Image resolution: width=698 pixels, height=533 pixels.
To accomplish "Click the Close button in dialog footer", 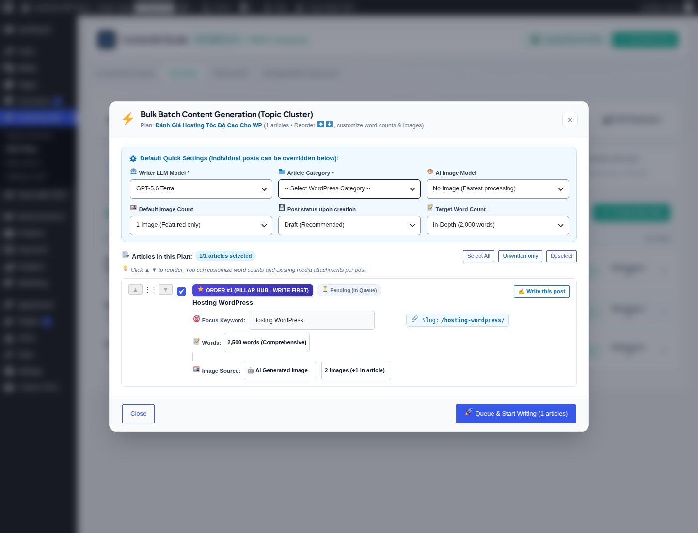I will coord(138,414).
